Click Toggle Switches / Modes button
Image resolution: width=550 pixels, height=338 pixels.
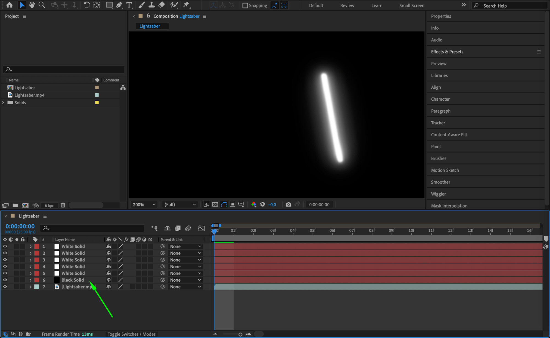click(132, 334)
